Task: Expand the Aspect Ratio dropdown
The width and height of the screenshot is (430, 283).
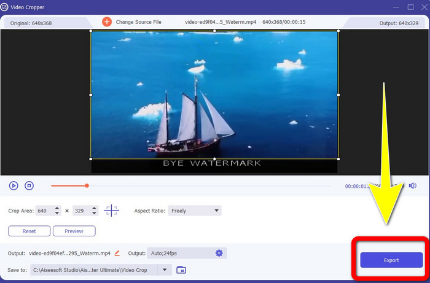Action: click(216, 211)
